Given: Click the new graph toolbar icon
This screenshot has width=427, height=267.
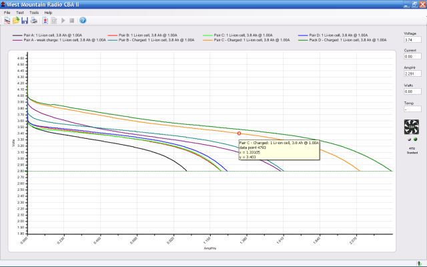Looking at the screenshot, I should pyautogui.click(x=7, y=21).
